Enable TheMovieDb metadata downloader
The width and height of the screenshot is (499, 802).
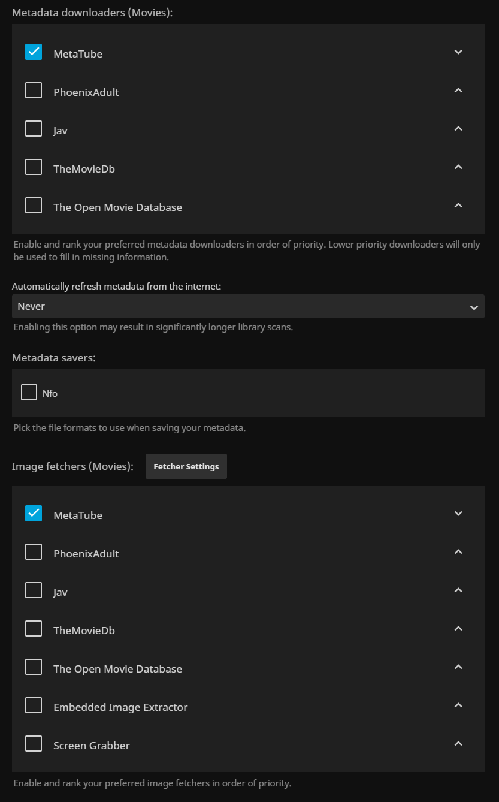[34, 167]
